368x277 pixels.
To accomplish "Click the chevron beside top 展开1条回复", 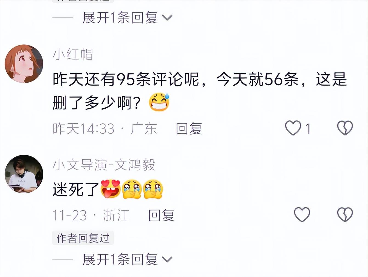I will coord(167,18).
